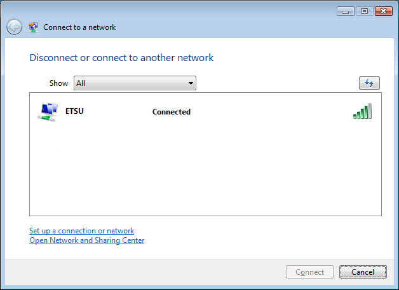399x290 pixels.
Task: Open Set up a connection or network
Action: coord(82,231)
